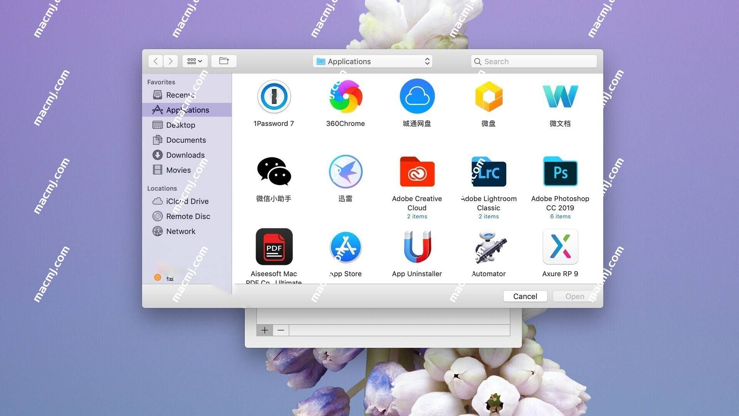Viewport: 739px width, 416px height.
Task: Go back with the left chevron
Action: (155, 61)
